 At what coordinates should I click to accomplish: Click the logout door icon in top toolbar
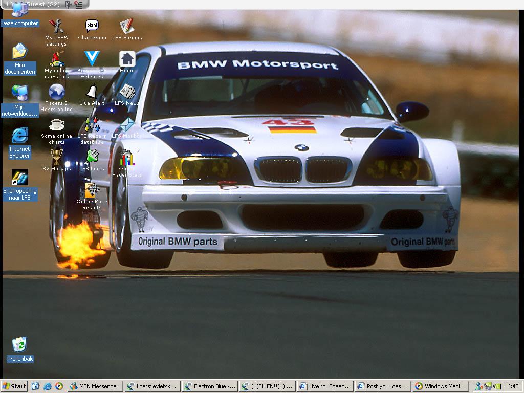click(x=69, y=4)
